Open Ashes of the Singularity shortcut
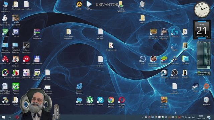 pyautogui.click(x=164, y=34)
